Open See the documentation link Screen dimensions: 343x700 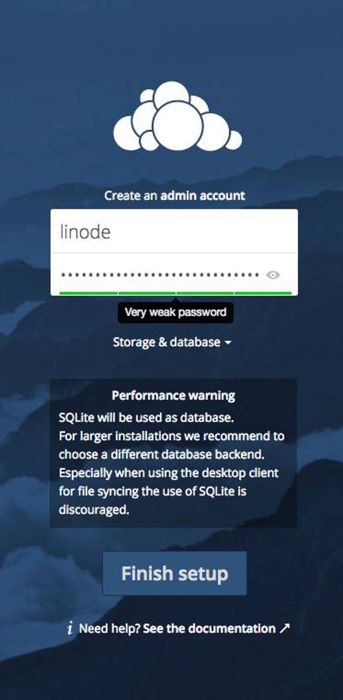210,629
